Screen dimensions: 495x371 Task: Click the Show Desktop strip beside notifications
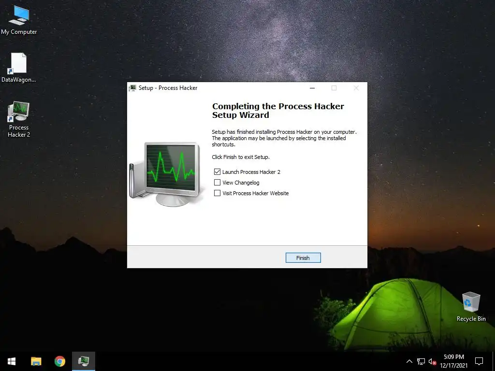[494, 361]
